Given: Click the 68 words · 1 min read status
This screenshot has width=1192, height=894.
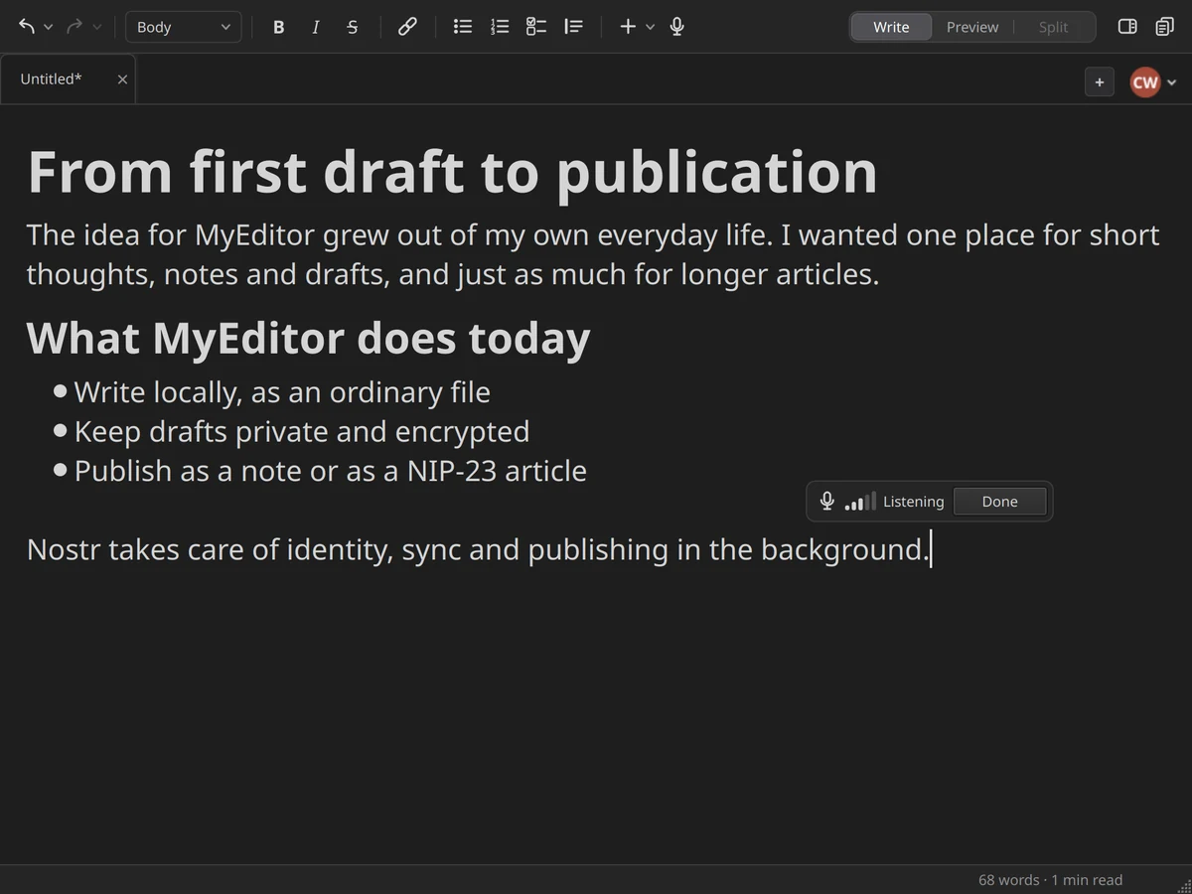Looking at the screenshot, I should [x=1050, y=880].
